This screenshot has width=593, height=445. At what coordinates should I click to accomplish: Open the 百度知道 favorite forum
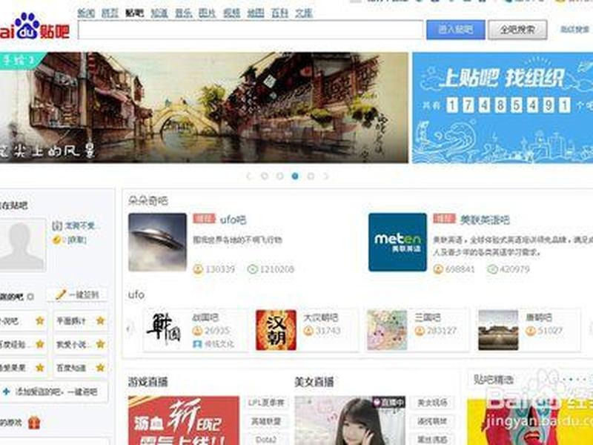pyautogui.click(x=71, y=367)
